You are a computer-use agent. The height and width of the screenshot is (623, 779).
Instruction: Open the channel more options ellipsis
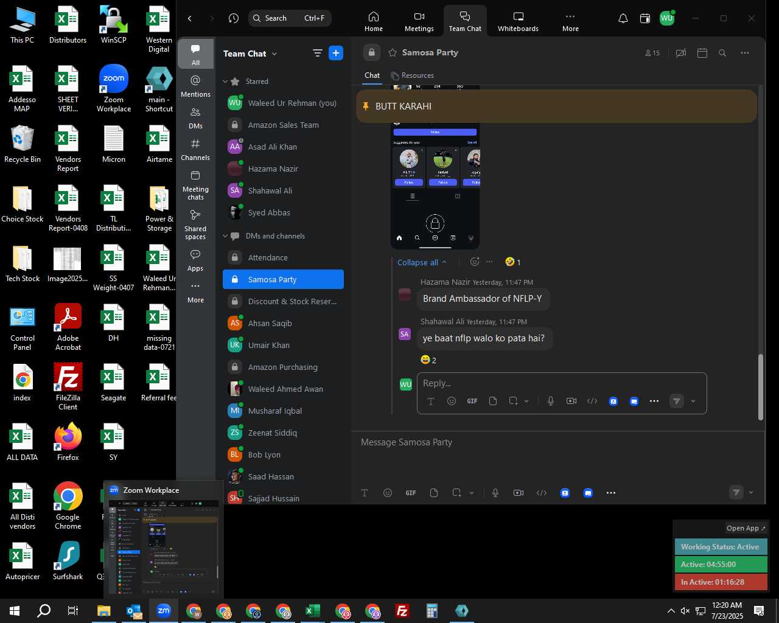[744, 53]
